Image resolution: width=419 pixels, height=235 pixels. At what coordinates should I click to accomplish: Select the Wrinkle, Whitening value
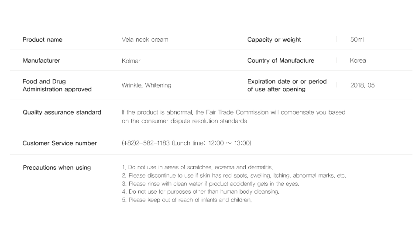coord(146,85)
